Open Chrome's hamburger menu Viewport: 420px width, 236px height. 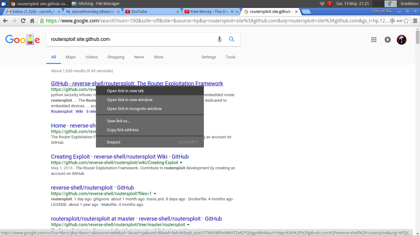[415, 21]
